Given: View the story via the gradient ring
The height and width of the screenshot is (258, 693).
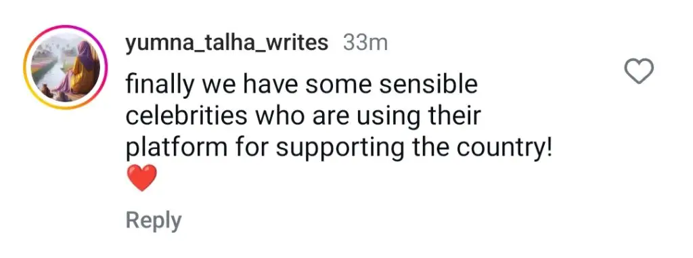Looking at the screenshot, I should pos(66,67).
